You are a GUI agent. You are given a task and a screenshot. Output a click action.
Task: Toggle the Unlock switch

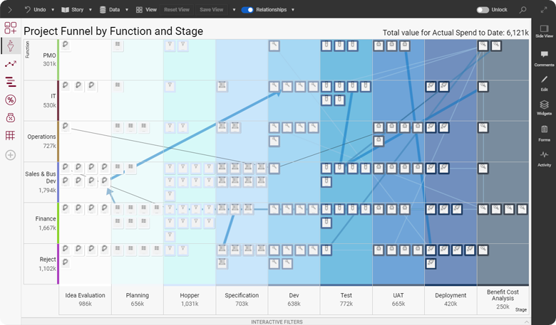coord(483,10)
